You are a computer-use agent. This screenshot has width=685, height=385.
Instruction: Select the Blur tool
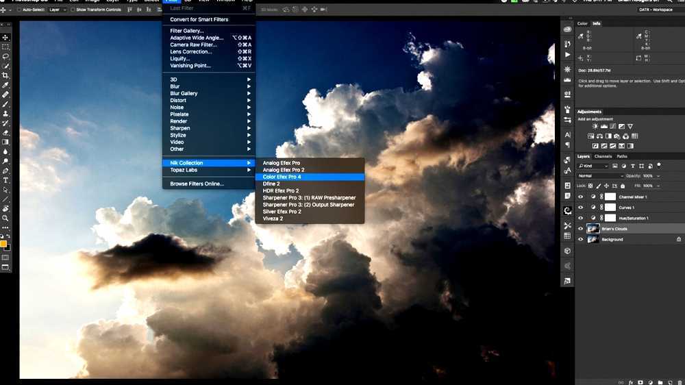[5, 151]
